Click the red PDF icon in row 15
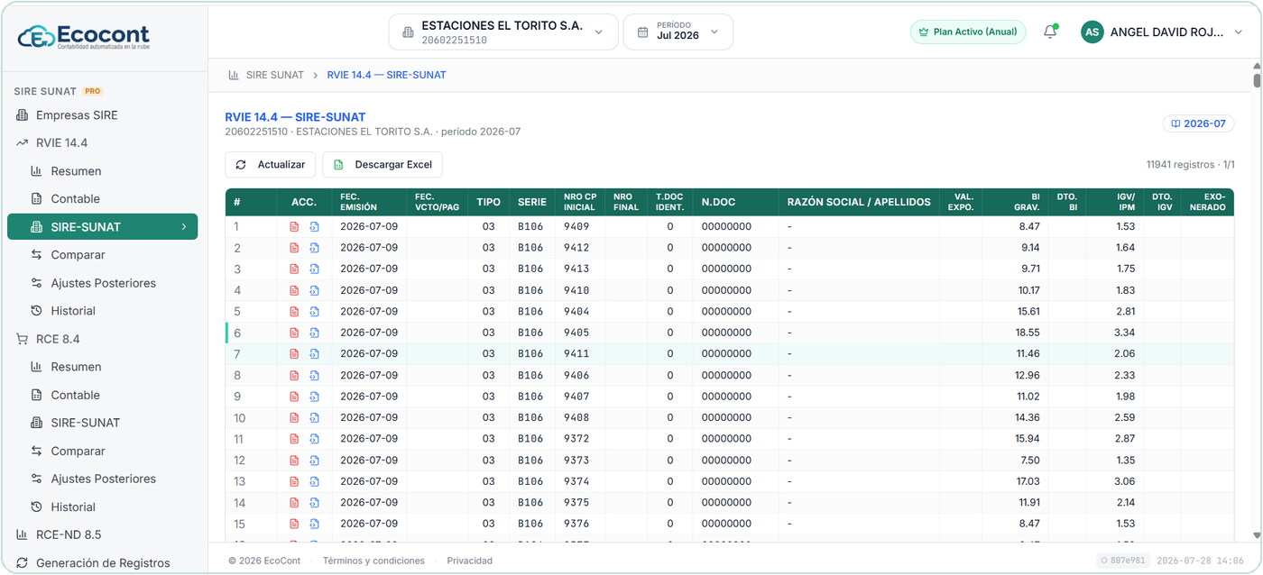This screenshot has width=1263, height=575. 294,523
